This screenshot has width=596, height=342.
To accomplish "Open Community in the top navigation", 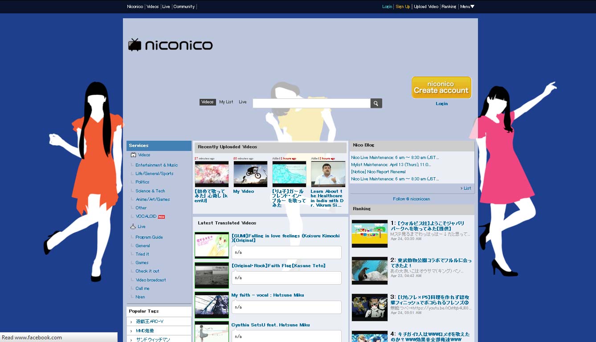I will (x=184, y=7).
